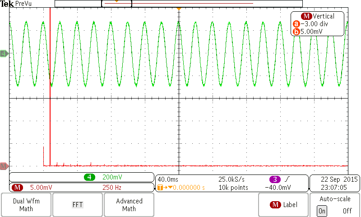Image resolution: width=361 pixels, height=217 pixels.
Task: Click the '5.00mV' value in Vertical panel
Action: (311, 32)
